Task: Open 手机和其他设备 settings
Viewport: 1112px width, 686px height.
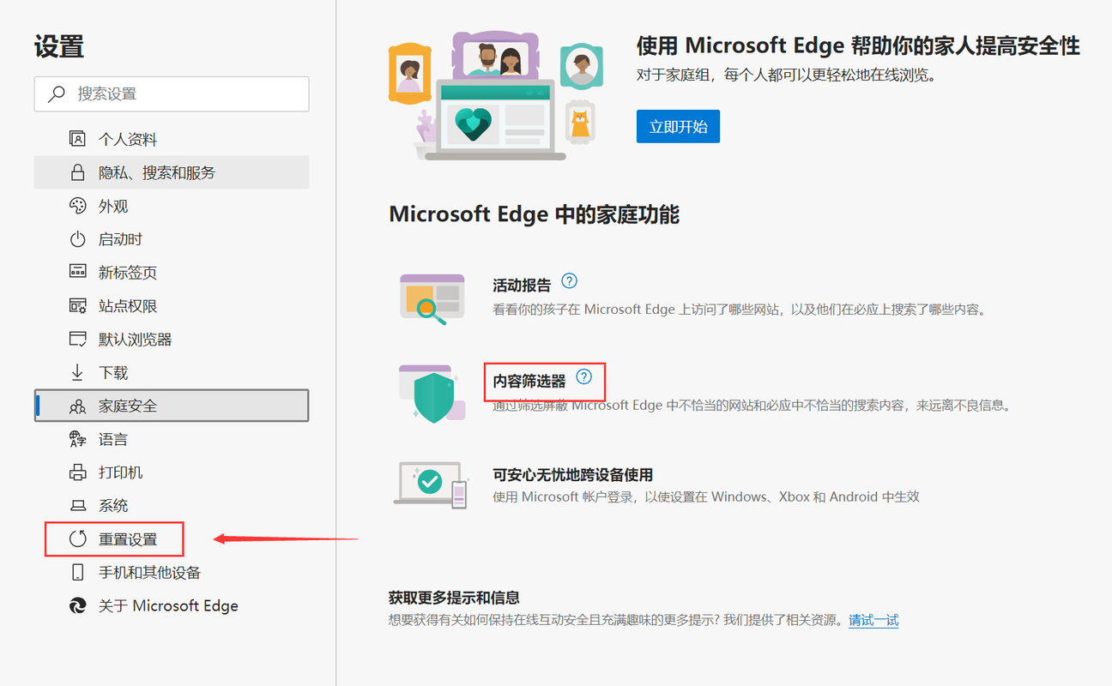Action: coord(149,573)
